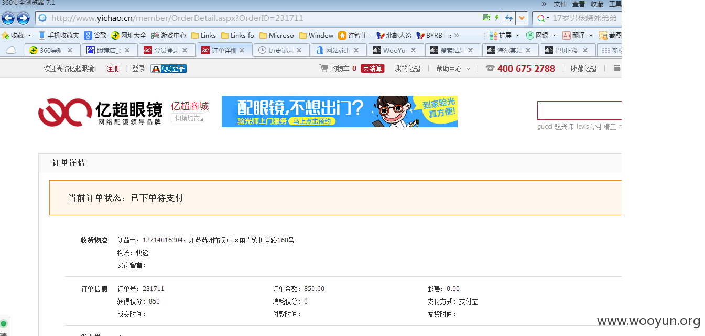
Task: Click the 切换城市 city switcher
Action: point(188,118)
